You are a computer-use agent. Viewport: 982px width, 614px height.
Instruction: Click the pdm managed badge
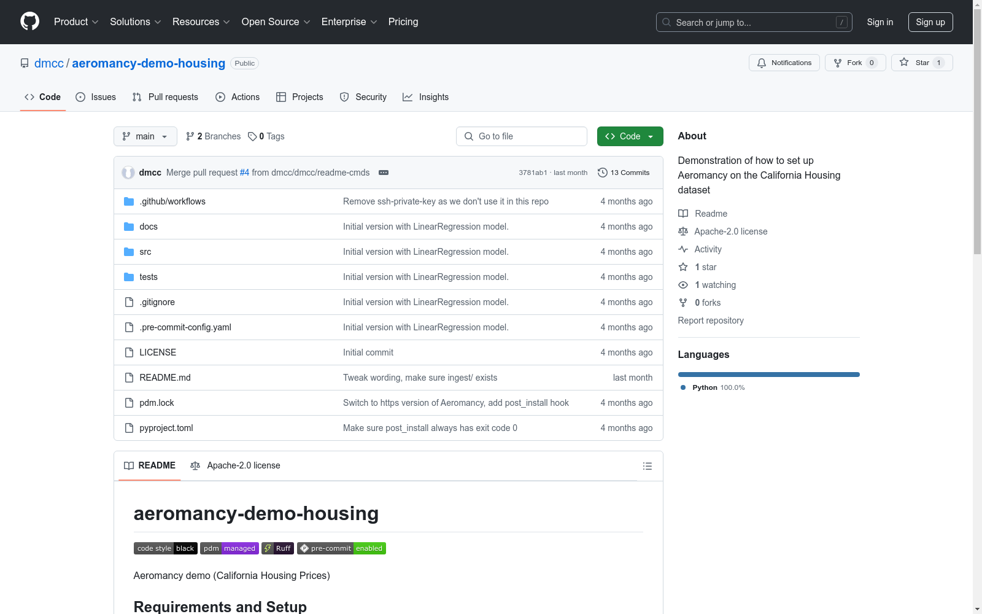pos(230,548)
